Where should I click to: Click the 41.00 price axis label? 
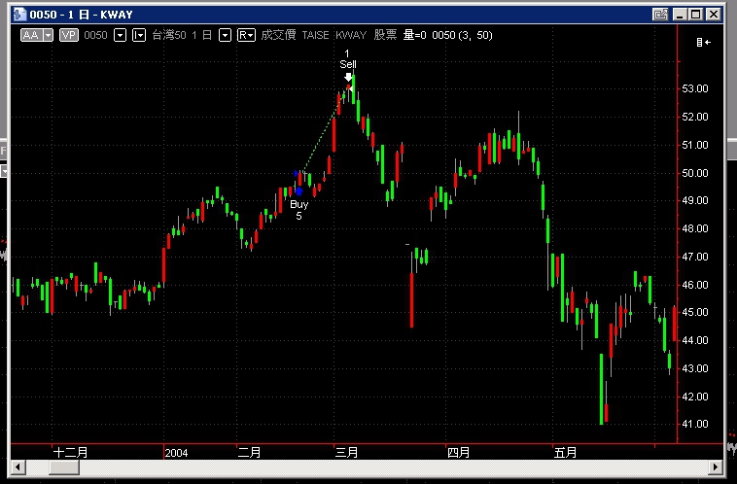pos(695,425)
